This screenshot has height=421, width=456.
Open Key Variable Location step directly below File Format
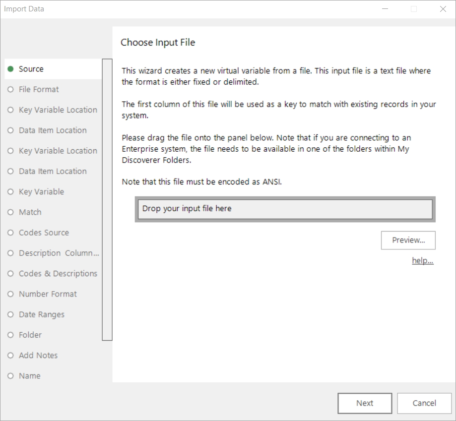coord(53,110)
